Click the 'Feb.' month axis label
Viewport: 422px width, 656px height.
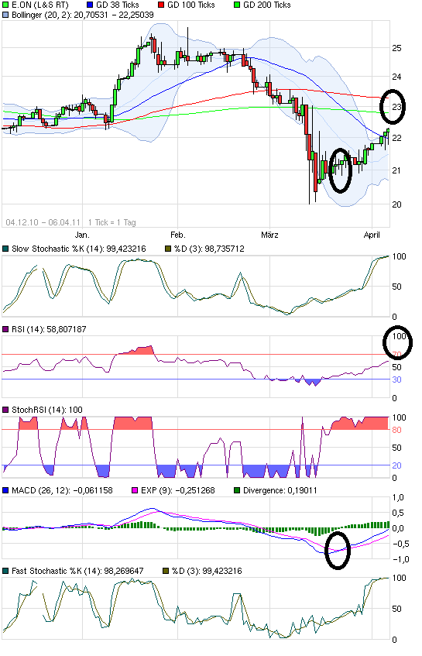(178, 235)
